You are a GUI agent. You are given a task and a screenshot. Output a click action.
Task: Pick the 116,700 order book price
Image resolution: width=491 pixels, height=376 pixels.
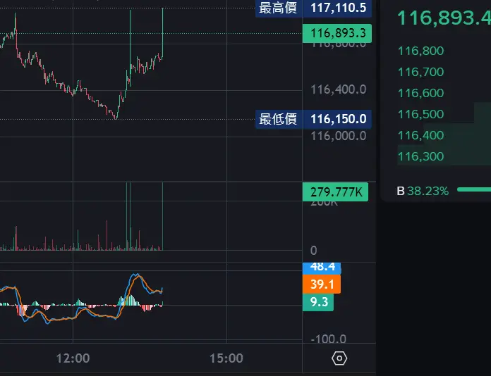pos(420,72)
